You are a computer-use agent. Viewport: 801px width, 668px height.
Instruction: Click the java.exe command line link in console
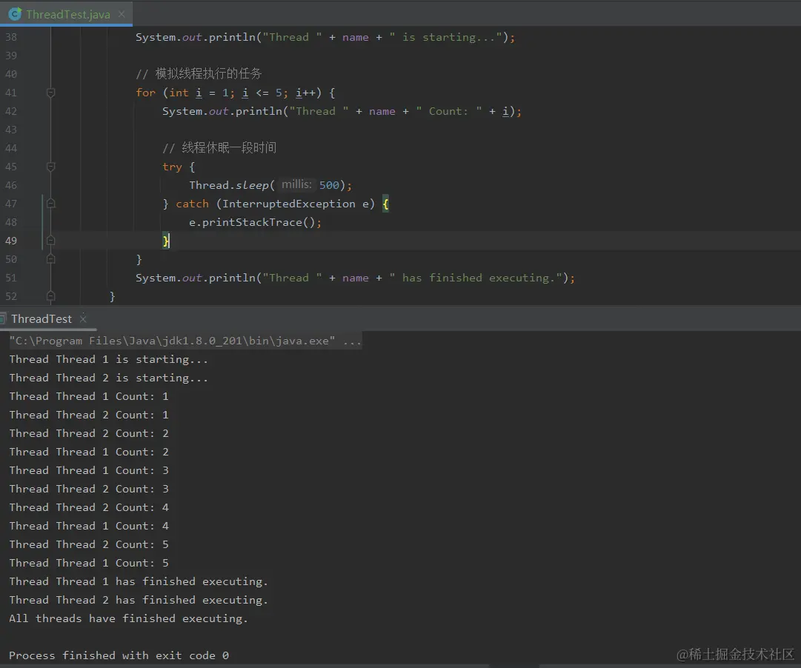[185, 341]
